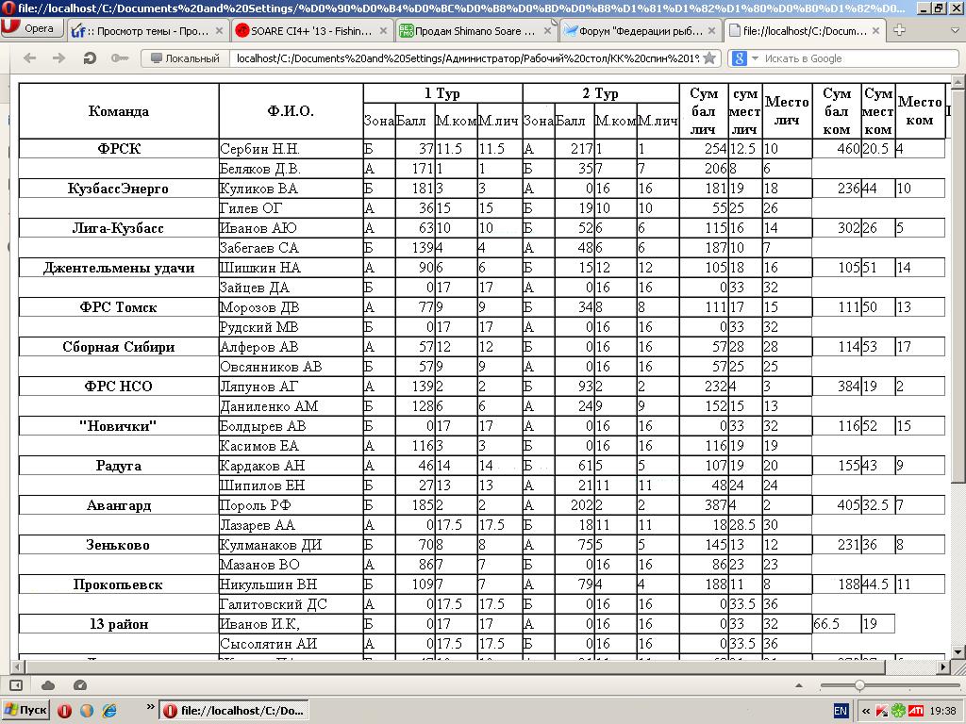Image resolution: width=966 pixels, height=724 pixels.
Task: Reload the page with the refresh icon
Action: coord(90,58)
